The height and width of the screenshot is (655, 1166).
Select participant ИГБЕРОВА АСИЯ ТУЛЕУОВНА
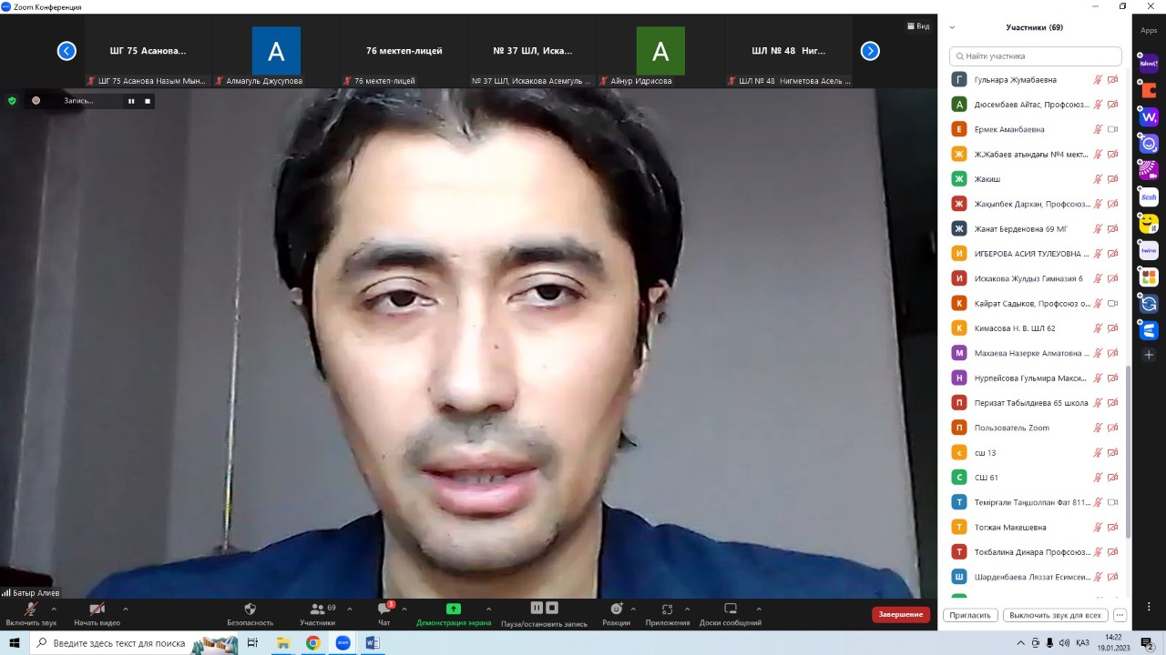(1035, 254)
